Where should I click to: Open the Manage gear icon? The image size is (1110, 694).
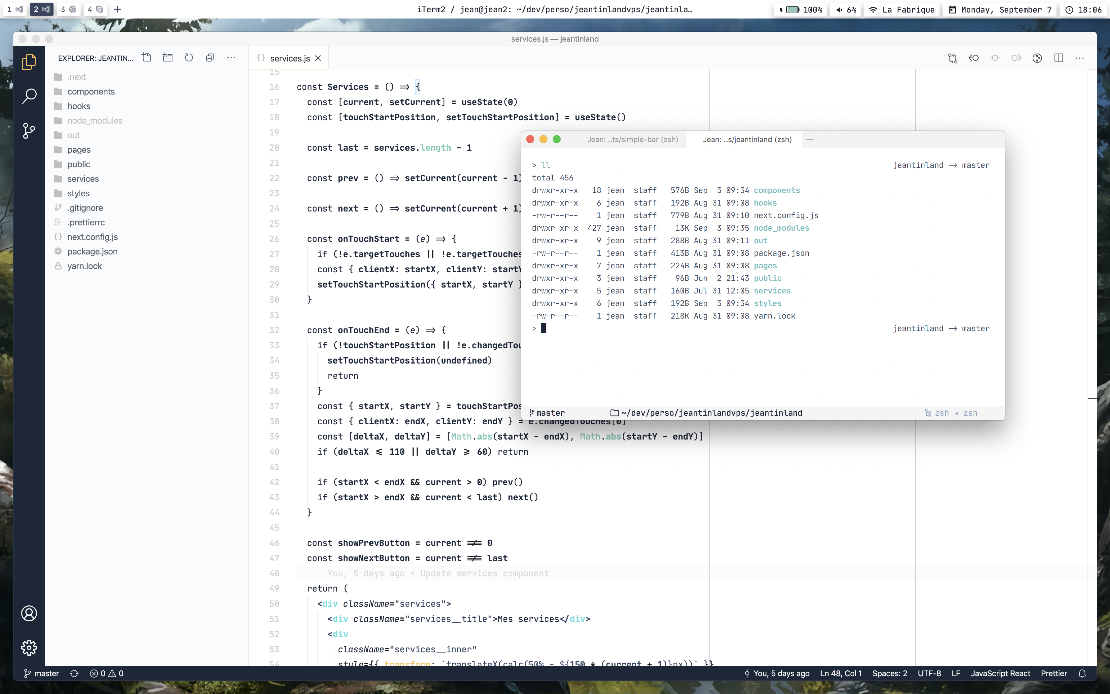[x=29, y=648]
